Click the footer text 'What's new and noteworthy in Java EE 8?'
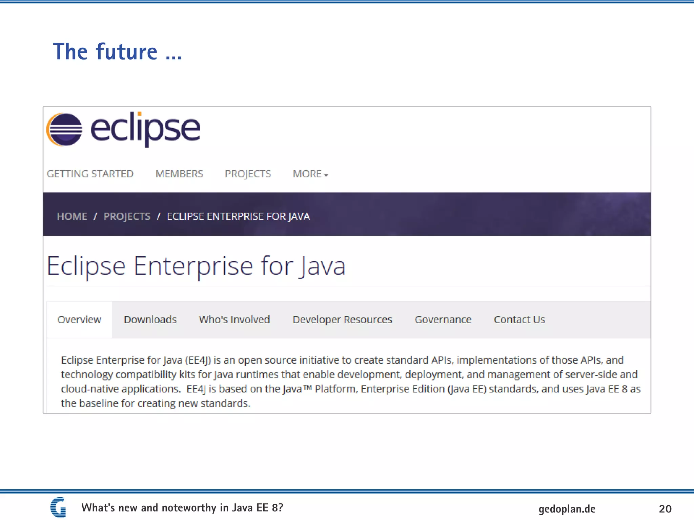Screen dimensions: 694x520 182,507
